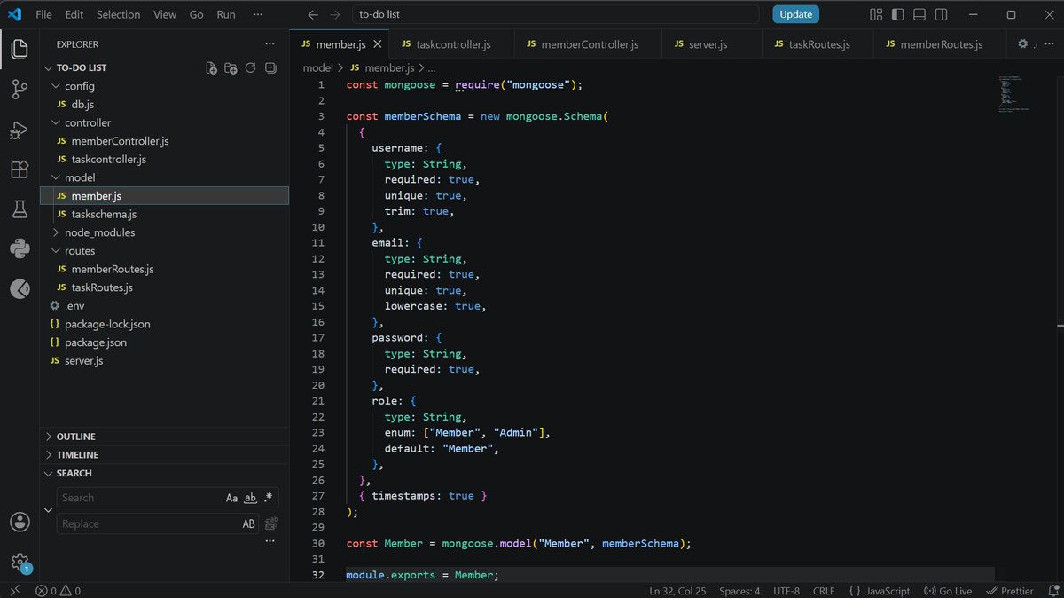Toggle Match Whole Word in search box
The height and width of the screenshot is (598, 1064).
[250, 498]
